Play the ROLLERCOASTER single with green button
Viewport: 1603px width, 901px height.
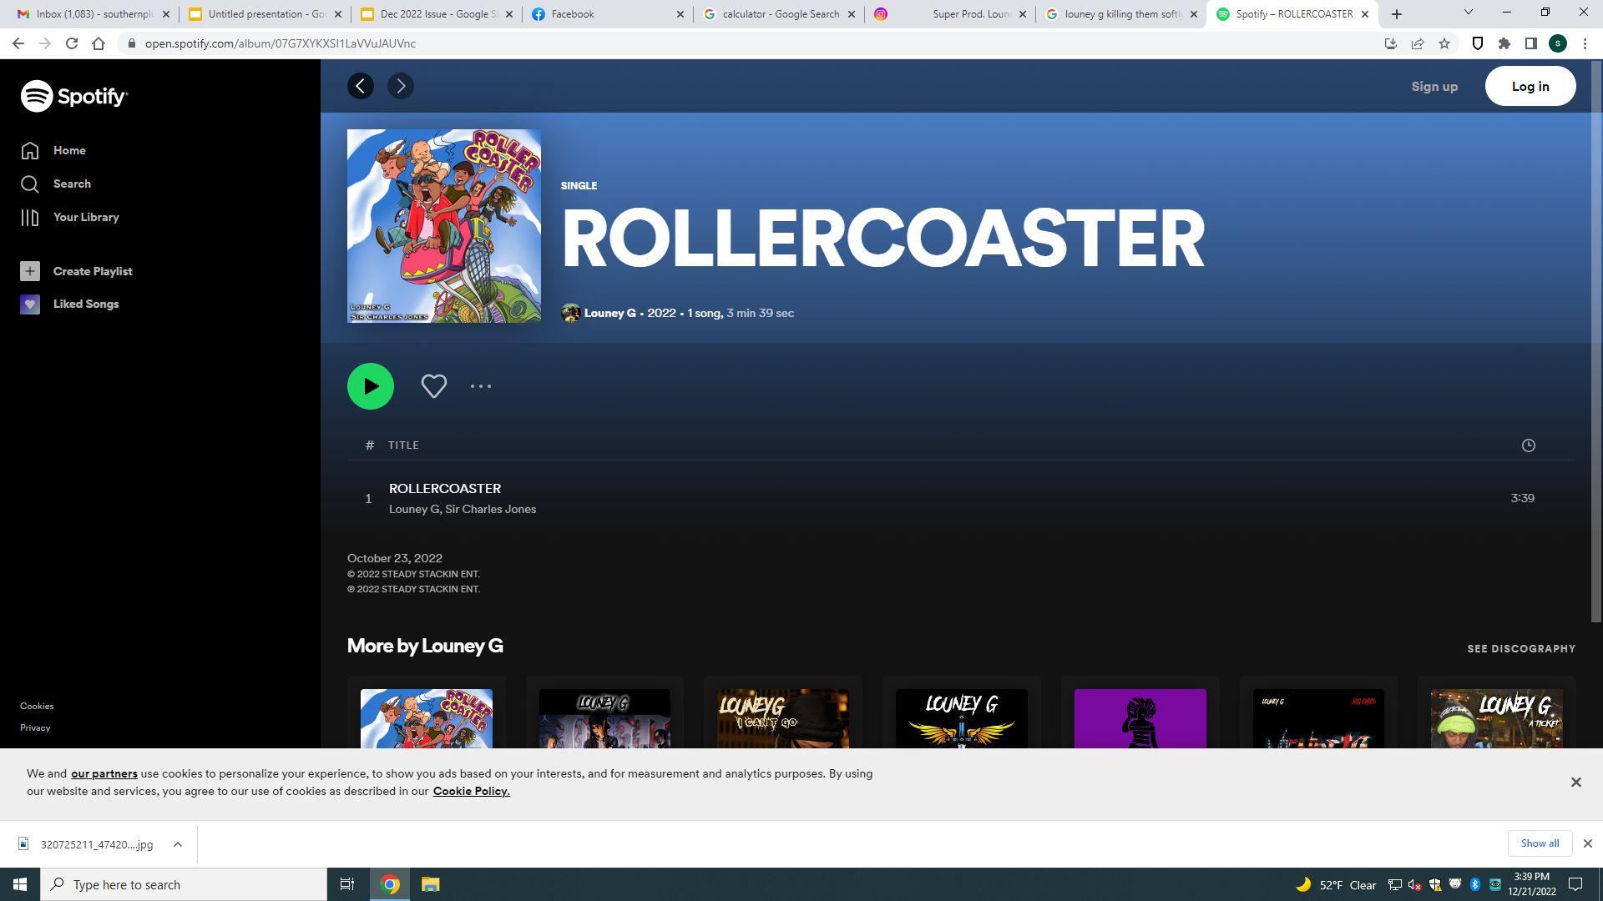370,386
